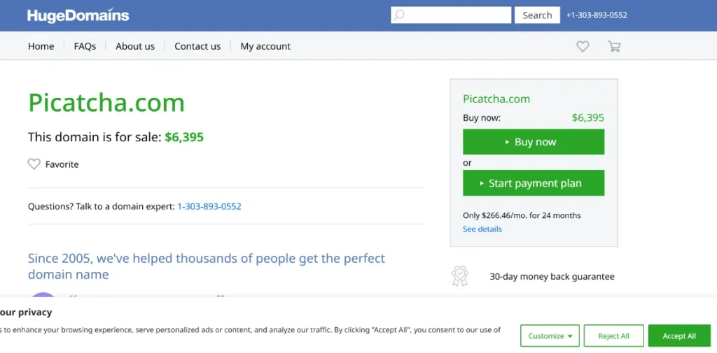The height and width of the screenshot is (353, 717).
Task: Open the About us page
Action: coord(135,46)
